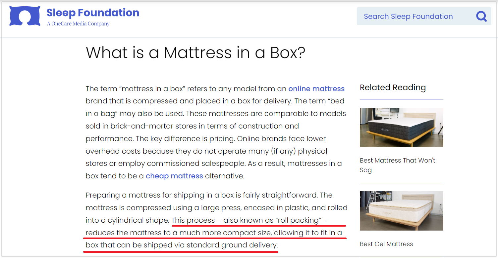This screenshot has height=258, width=498.
Task: Click the "Related Reading" sidebar heading
Action: [x=393, y=88]
